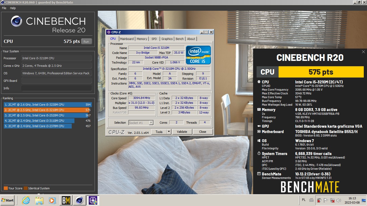Click the power plug tray icon
The height and width of the screenshot is (206, 367).
319,200
